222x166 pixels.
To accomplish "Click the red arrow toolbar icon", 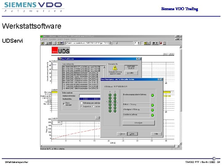I will click(x=161, y=43).
